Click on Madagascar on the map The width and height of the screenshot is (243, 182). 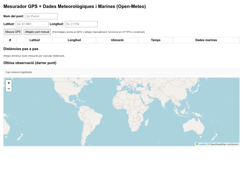pos(147,122)
